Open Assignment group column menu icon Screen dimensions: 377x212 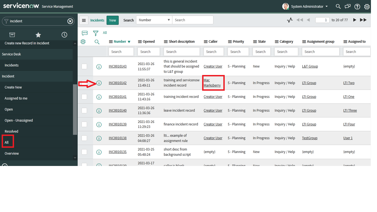[x=304, y=42]
